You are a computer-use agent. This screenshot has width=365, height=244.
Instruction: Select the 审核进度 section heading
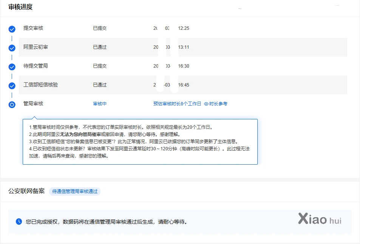point(20,7)
